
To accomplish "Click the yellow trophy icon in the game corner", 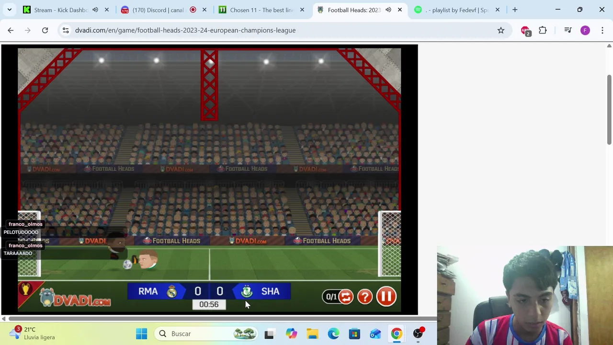I will [x=26, y=289].
